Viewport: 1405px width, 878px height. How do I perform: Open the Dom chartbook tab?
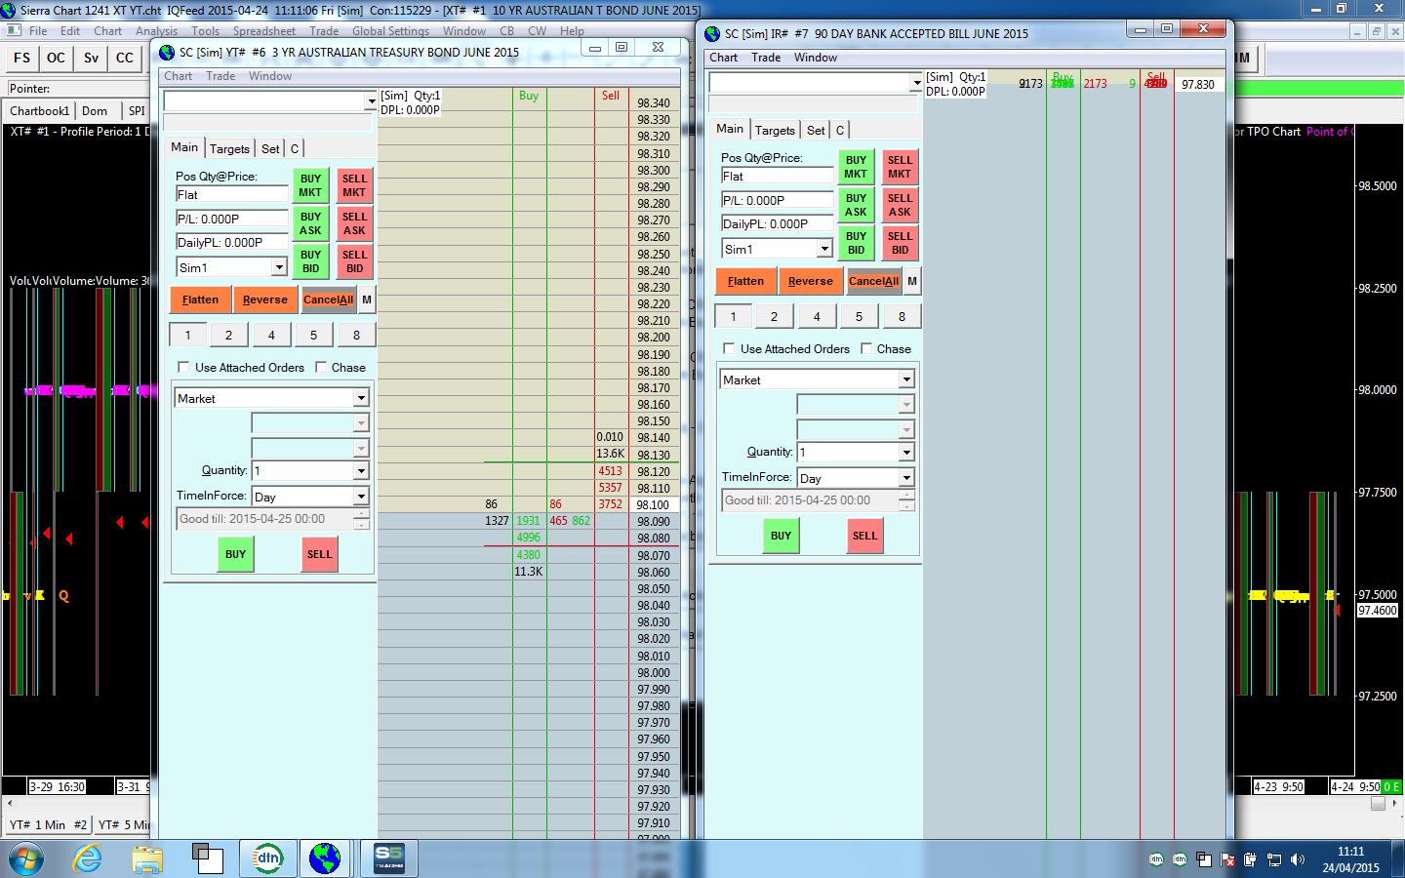click(x=95, y=111)
